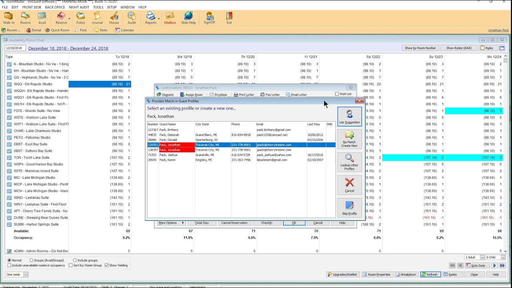The height and width of the screenshot is (288, 512).
Task: Click Lookup other Profiles magnifier button
Action: (x=349, y=162)
